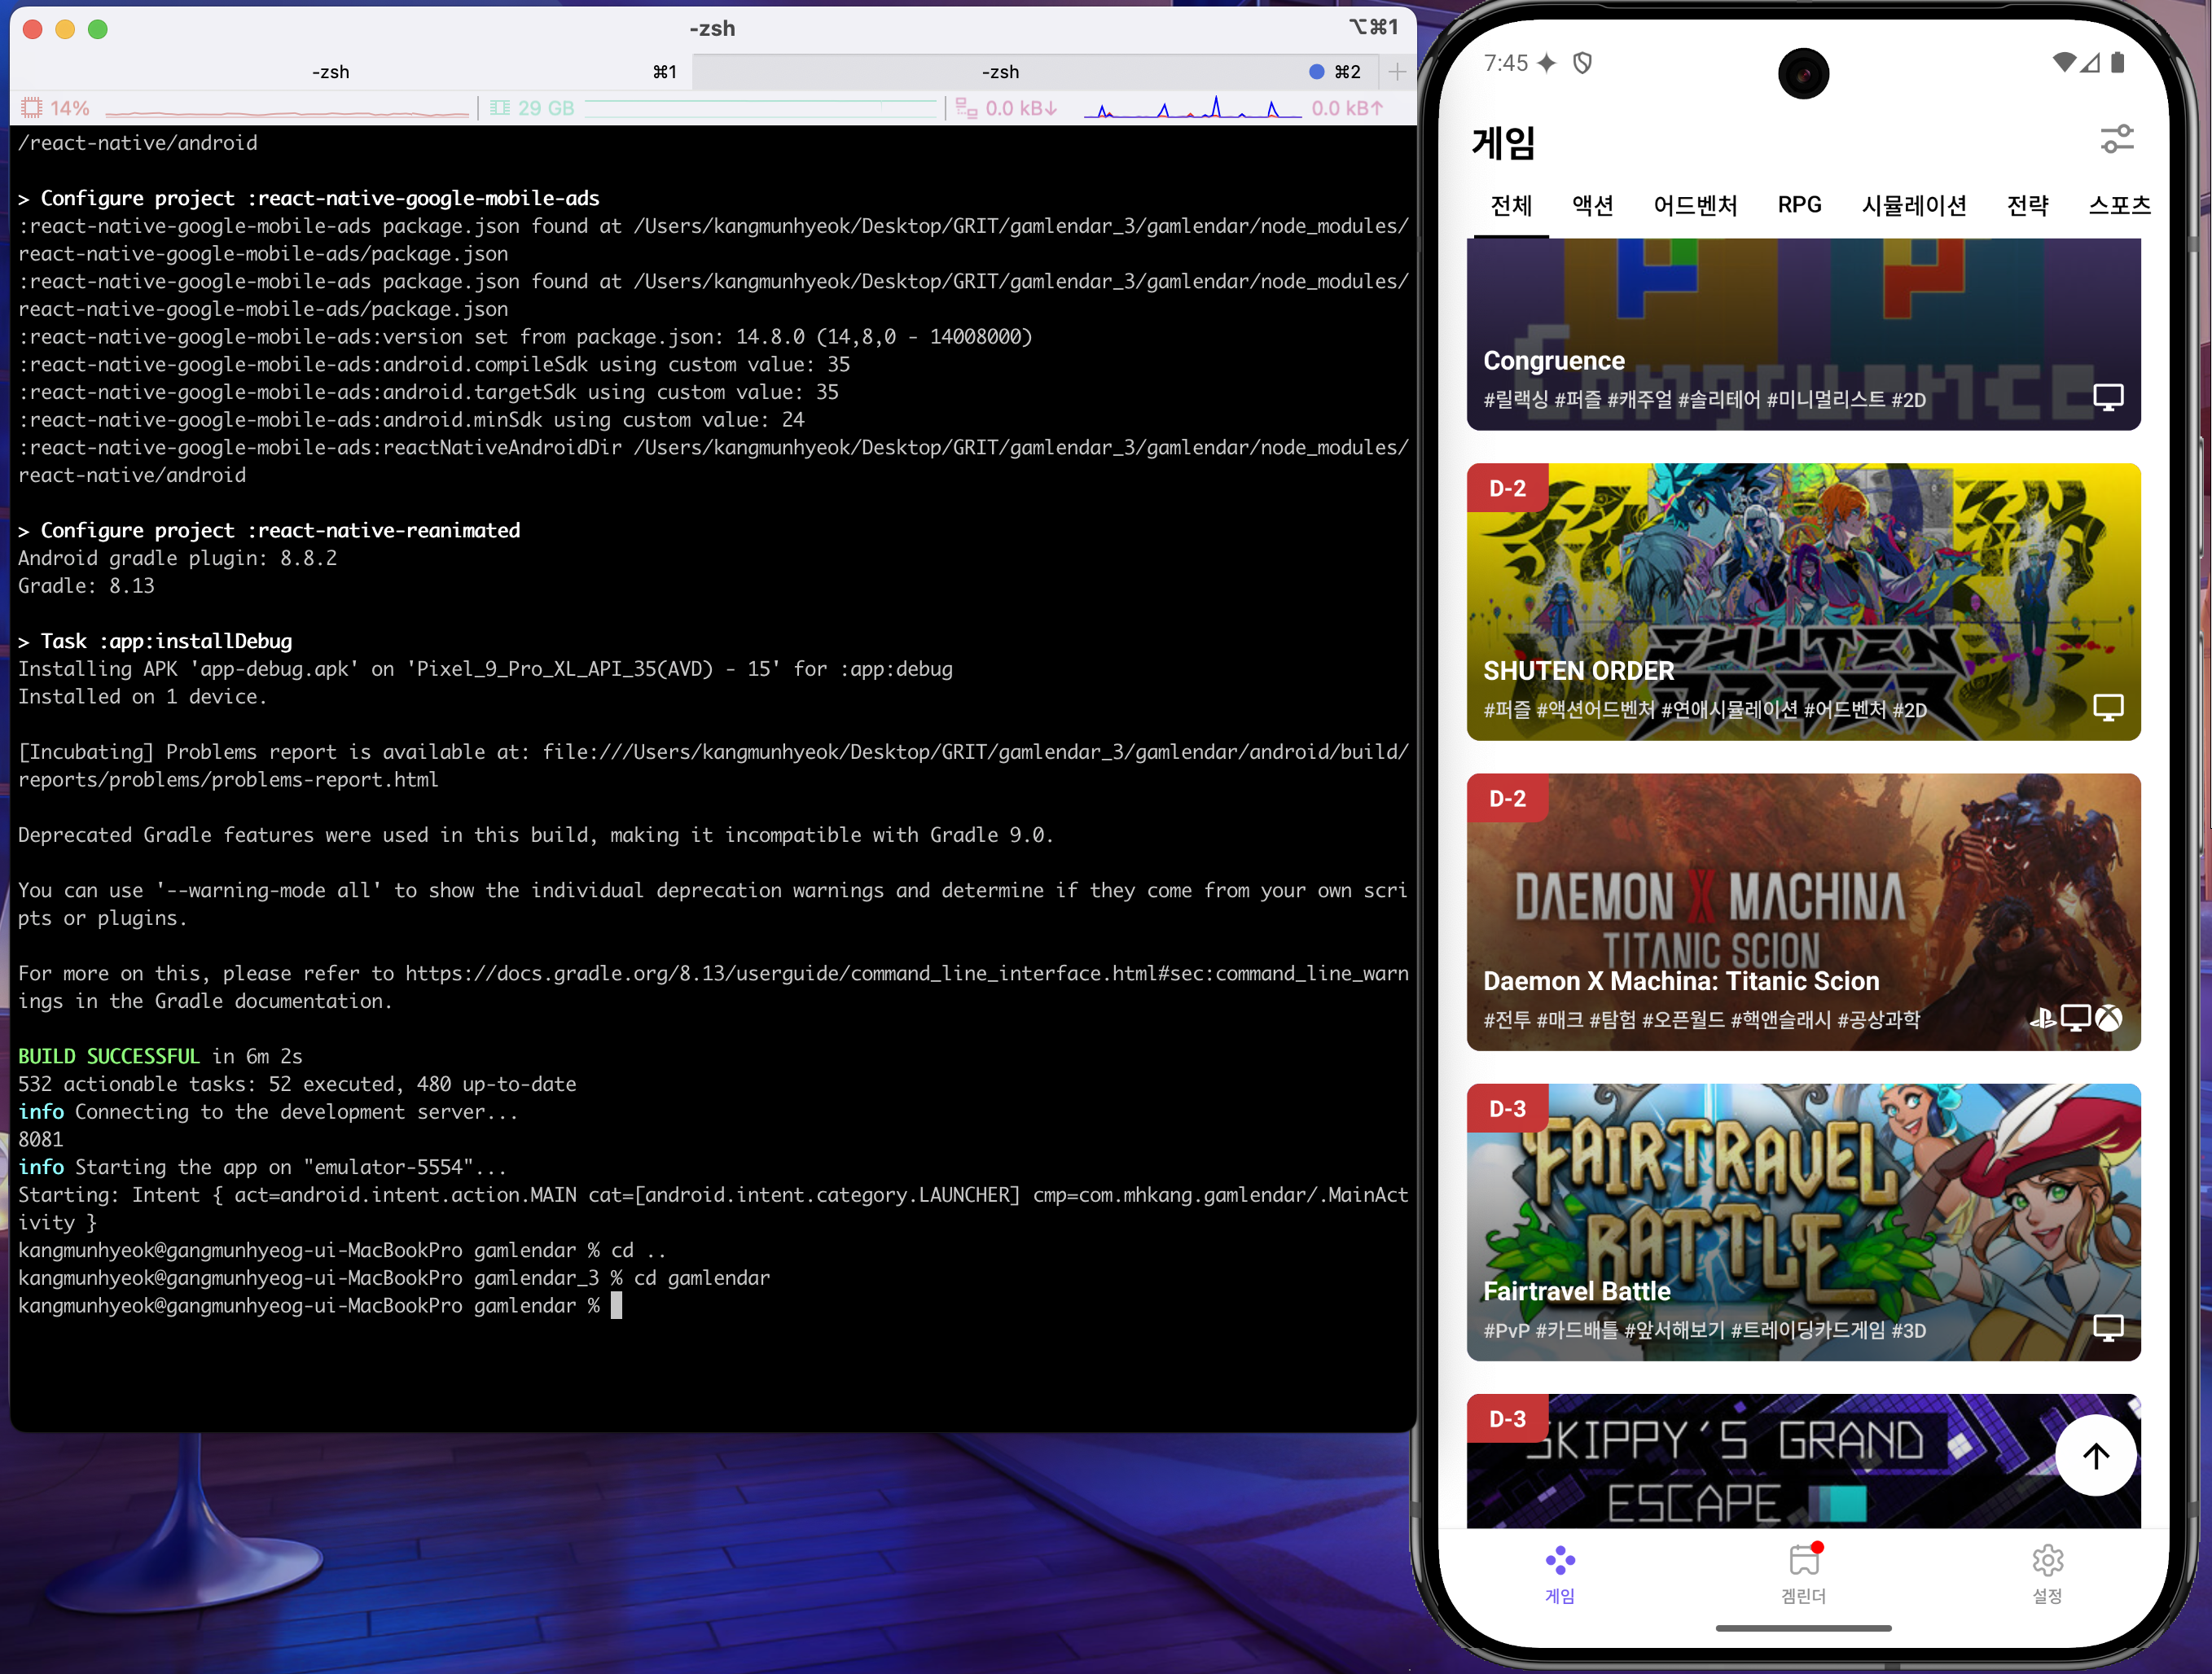Switch to the first -zsh terminal tab
The image size is (2212, 1674).
click(x=331, y=72)
